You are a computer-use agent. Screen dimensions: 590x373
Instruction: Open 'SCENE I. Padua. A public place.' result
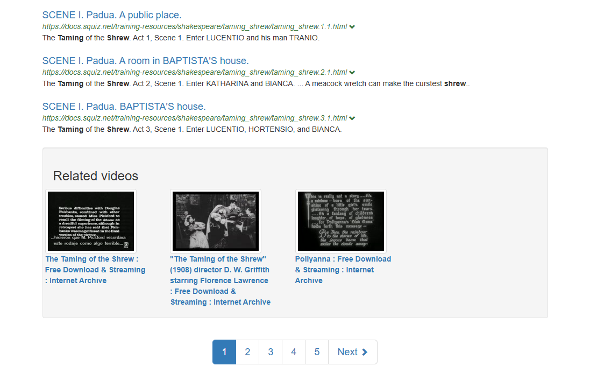tap(112, 15)
